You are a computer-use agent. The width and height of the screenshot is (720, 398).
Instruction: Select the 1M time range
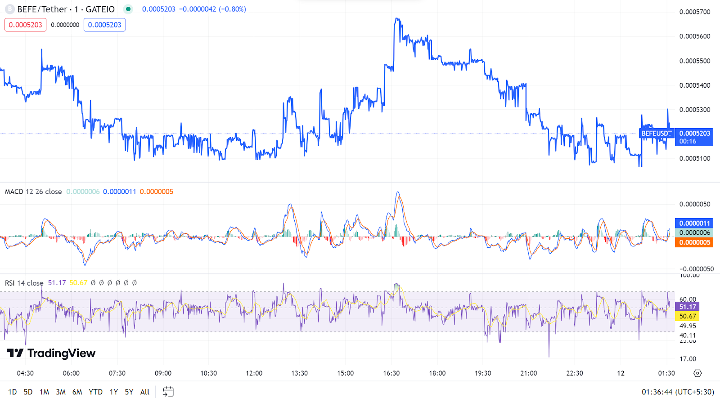[44, 392]
